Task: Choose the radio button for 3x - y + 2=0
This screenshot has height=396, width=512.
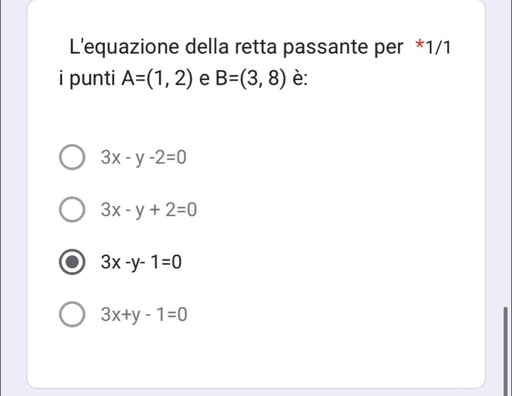Action: click(x=72, y=209)
